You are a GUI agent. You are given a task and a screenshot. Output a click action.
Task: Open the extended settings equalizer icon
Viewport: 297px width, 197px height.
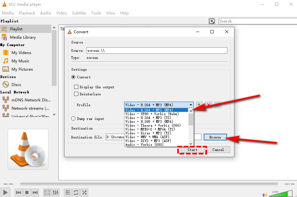(x=56, y=193)
